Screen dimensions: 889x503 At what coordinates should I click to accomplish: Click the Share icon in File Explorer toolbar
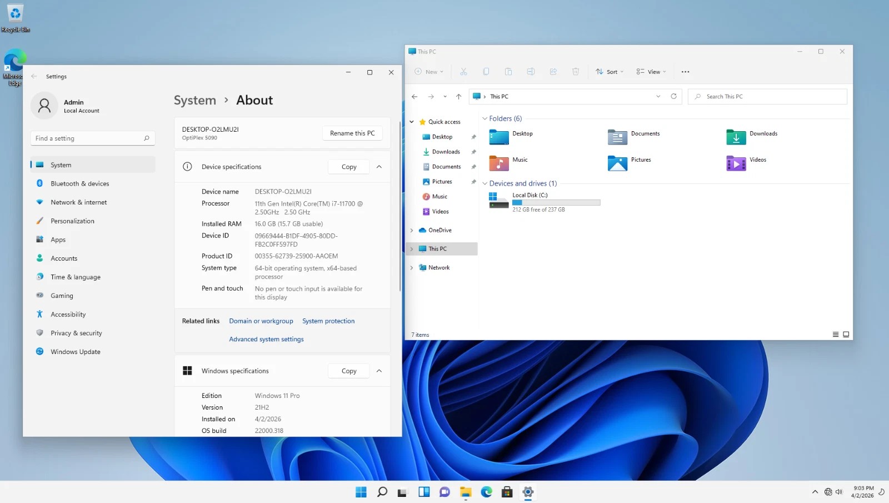pos(553,72)
